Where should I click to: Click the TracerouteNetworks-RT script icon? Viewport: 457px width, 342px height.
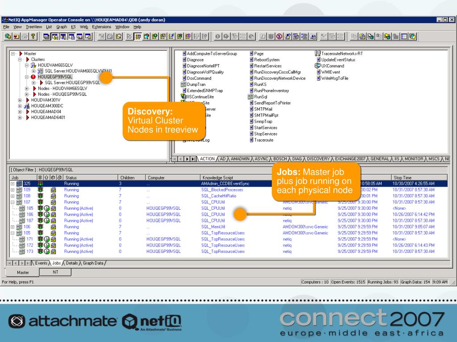(318, 53)
